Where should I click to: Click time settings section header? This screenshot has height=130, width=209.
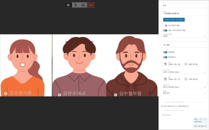click(x=184, y=45)
